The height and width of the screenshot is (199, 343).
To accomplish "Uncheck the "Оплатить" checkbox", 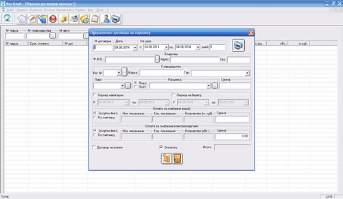I will pyautogui.click(x=161, y=147).
